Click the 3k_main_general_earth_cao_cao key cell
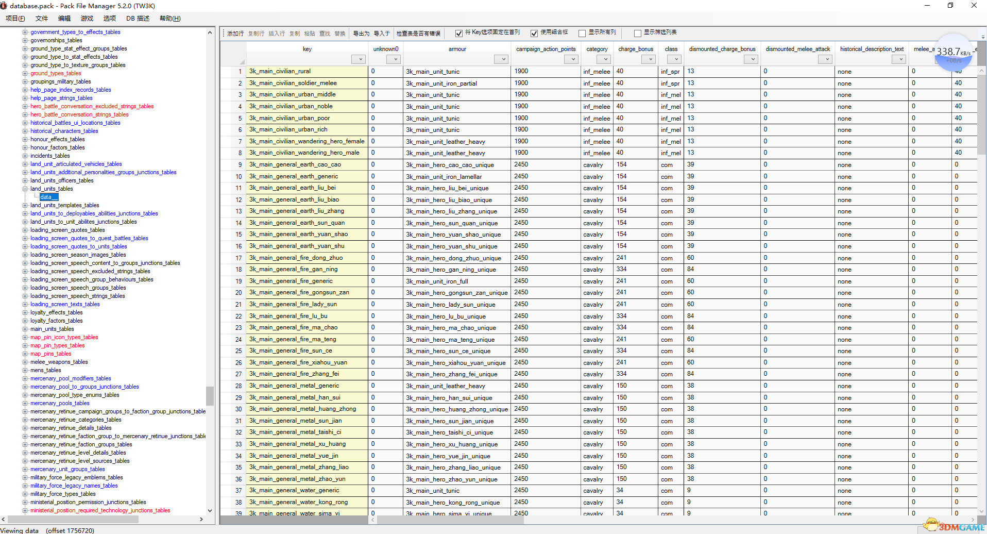The width and height of the screenshot is (987, 534). pyautogui.click(x=307, y=165)
